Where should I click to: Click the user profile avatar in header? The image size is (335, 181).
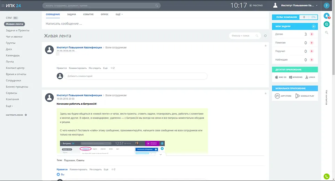275,6
